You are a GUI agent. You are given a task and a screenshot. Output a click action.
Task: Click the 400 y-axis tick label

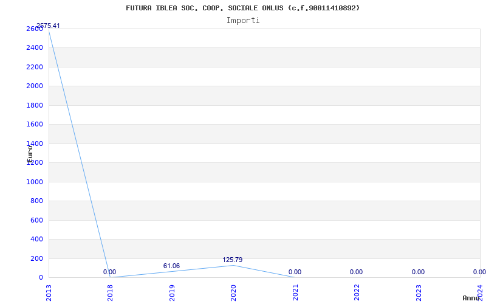coord(36,239)
